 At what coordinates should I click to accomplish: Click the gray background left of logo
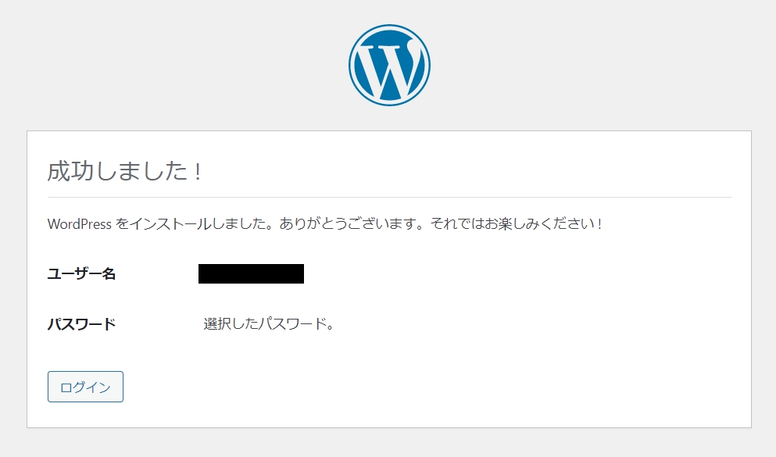[173, 66]
